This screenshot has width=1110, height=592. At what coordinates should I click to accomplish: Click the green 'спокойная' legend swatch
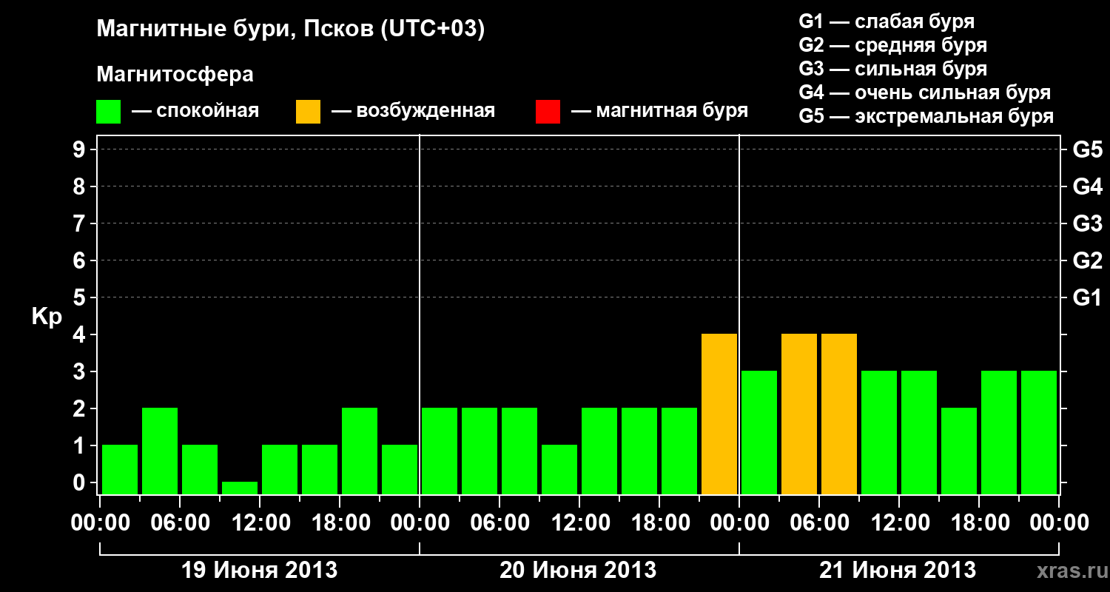coord(109,112)
